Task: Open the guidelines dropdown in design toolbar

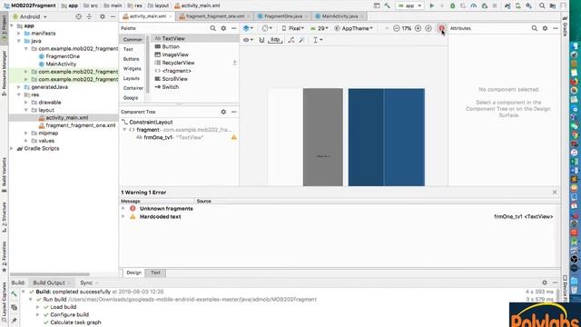Action: point(318,40)
